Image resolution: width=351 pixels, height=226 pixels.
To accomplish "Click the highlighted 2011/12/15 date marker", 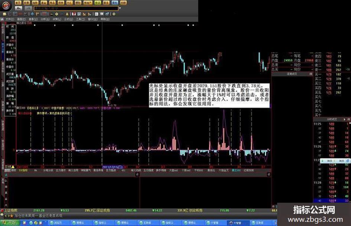I will pyautogui.click(x=113, y=167).
